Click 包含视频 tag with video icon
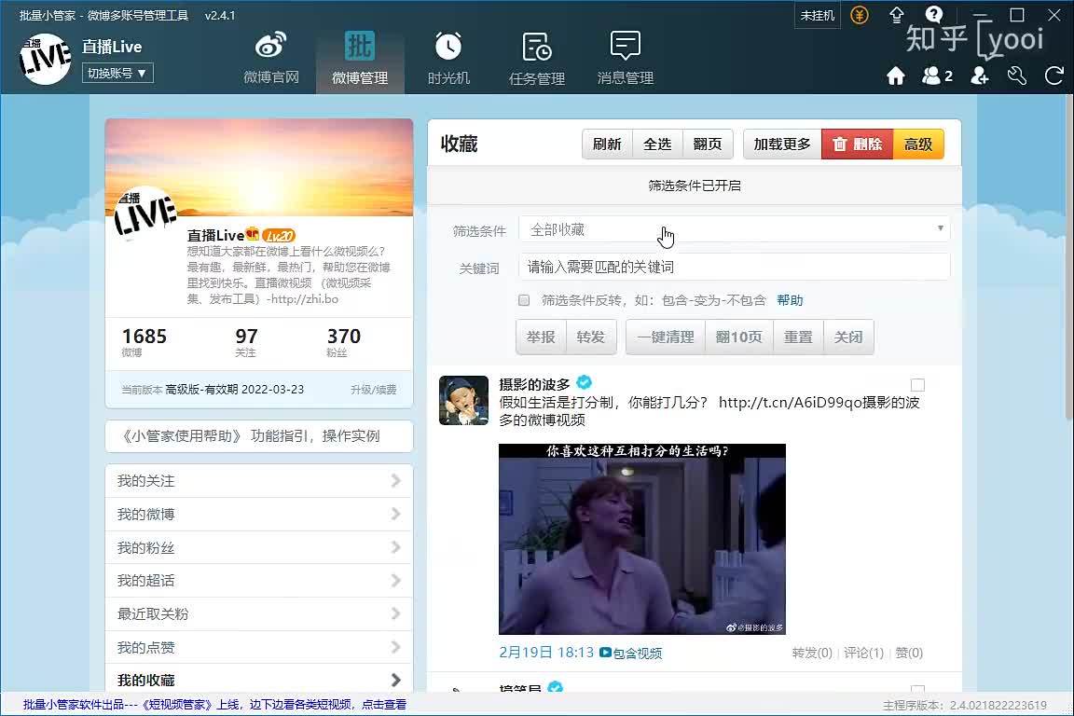Screen dimensions: 1074x716 (x=631, y=653)
